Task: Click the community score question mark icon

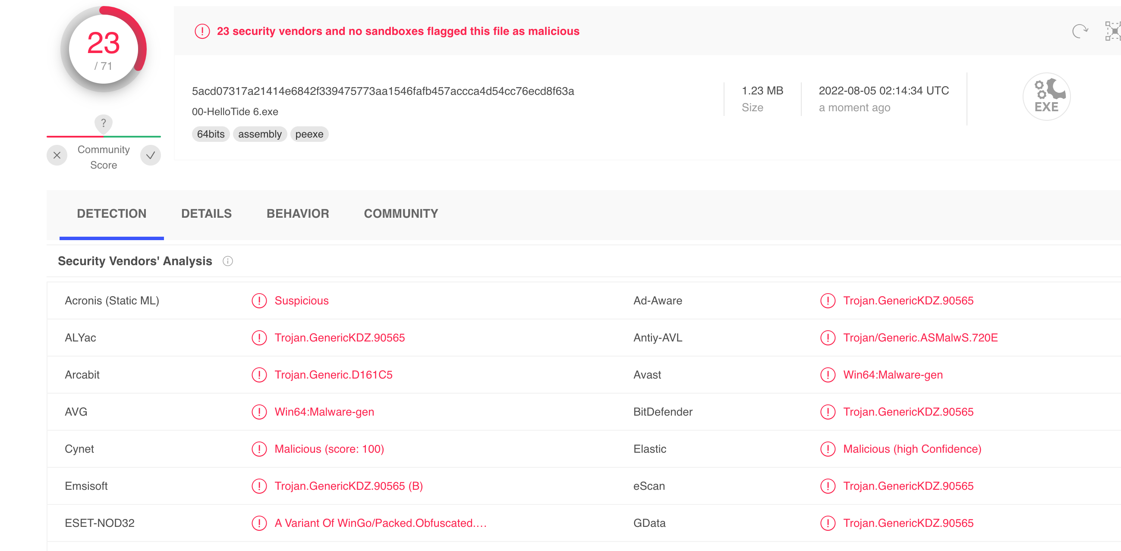Action: 104,123
